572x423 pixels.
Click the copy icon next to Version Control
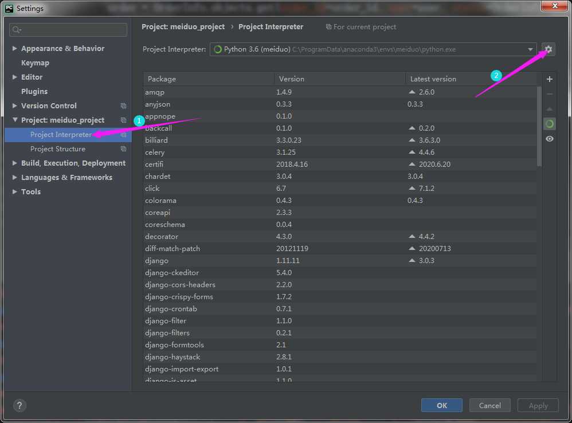[123, 105]
